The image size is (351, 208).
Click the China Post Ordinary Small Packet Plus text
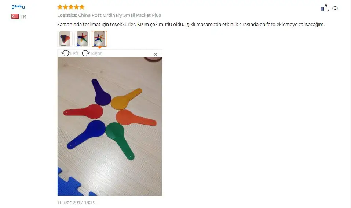120,15
